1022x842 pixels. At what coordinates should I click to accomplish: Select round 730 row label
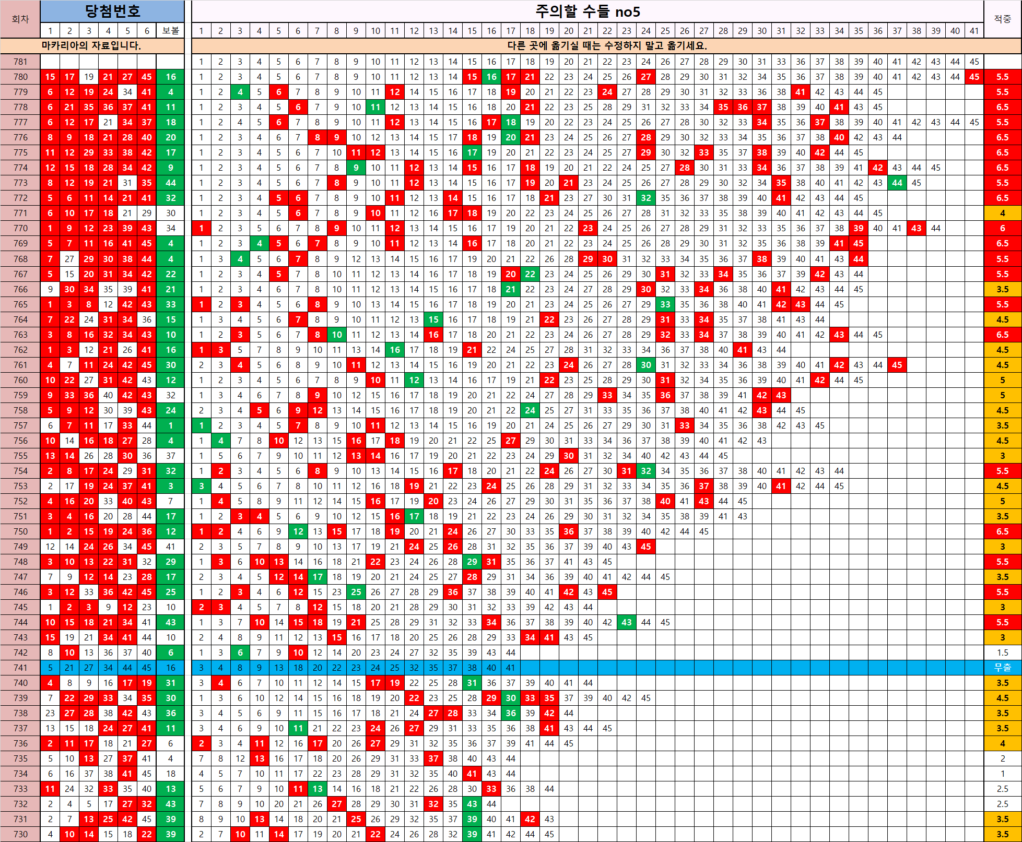point(20,834)
